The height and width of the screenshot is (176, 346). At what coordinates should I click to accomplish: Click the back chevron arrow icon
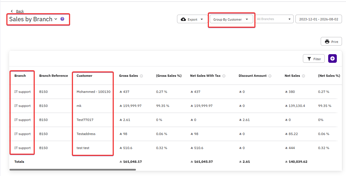tap(12, 11)
